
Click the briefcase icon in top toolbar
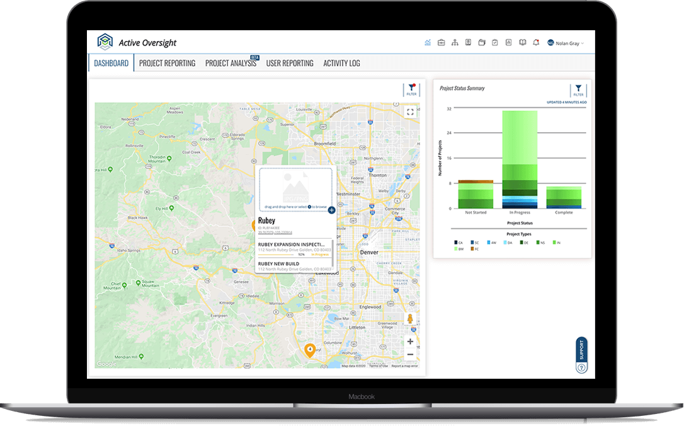pos(442,43)
